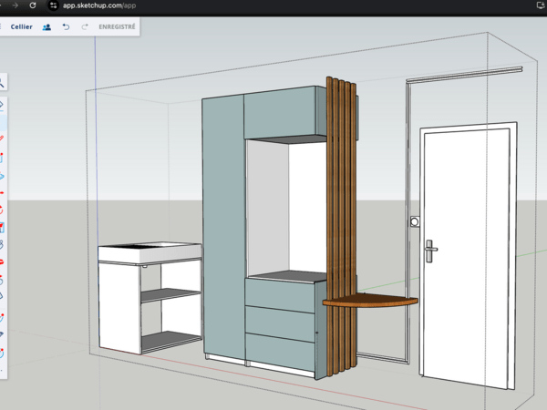Image resolution: width=547 pixels, height=410 pixels.
Task: Reload the page in the browser
Action: coord(33,5)
